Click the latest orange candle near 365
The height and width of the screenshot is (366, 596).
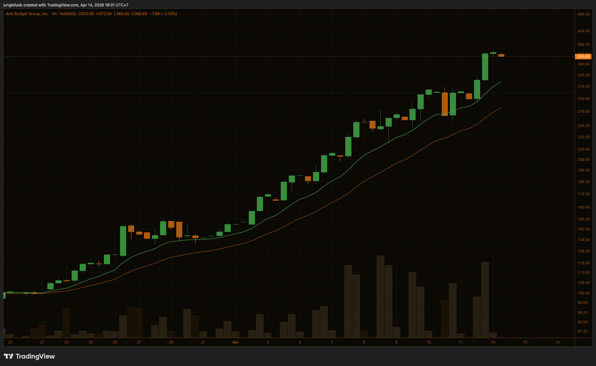click(x=501, y=55)
